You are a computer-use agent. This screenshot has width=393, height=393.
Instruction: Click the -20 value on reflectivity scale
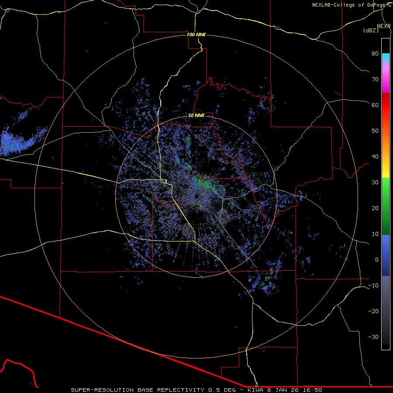pos(373,311)
